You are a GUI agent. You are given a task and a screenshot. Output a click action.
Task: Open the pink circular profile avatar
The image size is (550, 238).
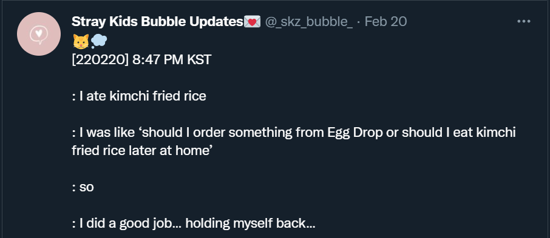coord(39,34)
